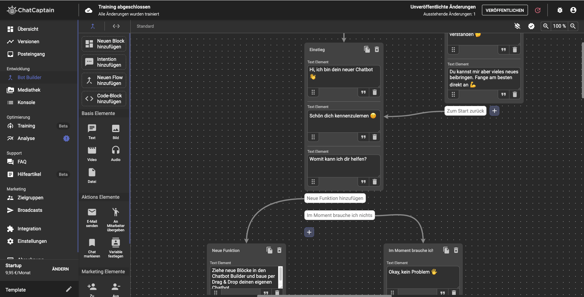Click the VERÖFFENTLICHEN button

pos(504,10)
